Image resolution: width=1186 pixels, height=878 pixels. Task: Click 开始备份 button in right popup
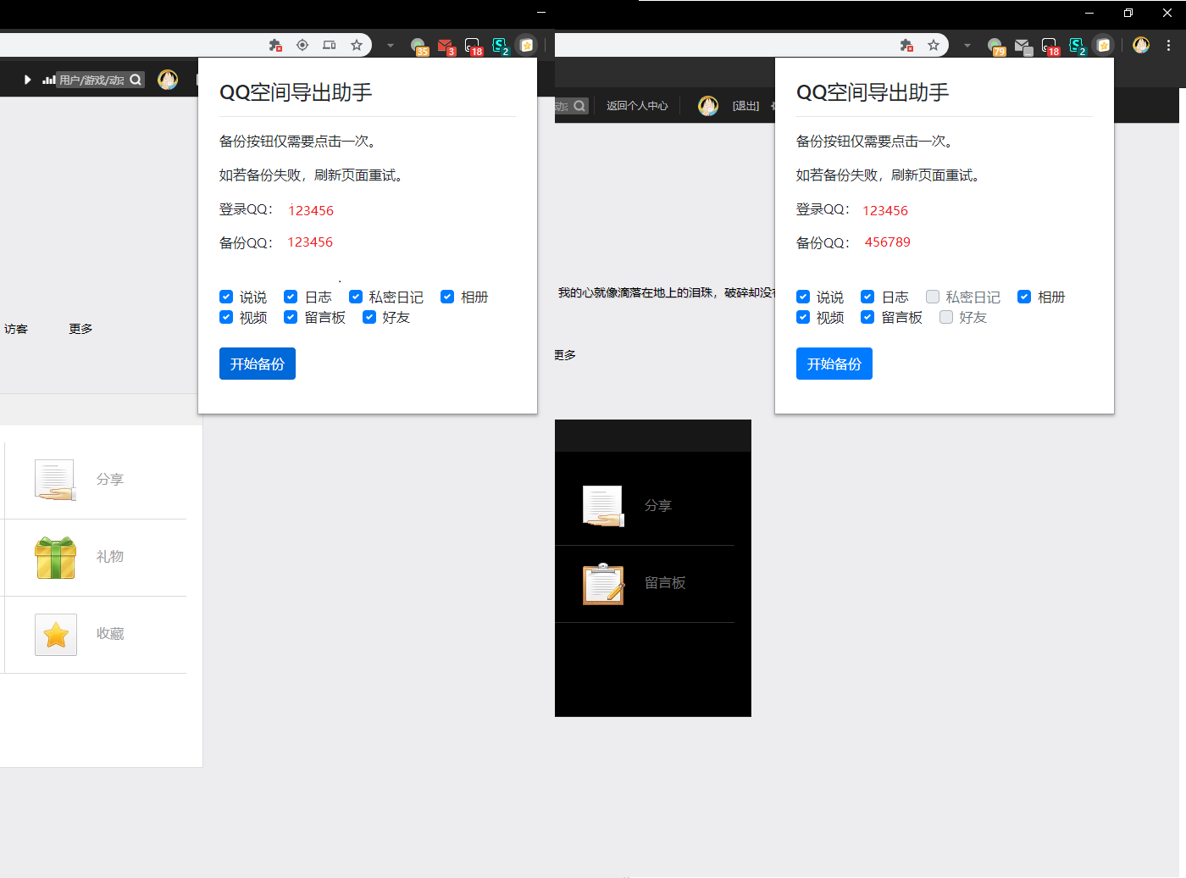point(834,364)
